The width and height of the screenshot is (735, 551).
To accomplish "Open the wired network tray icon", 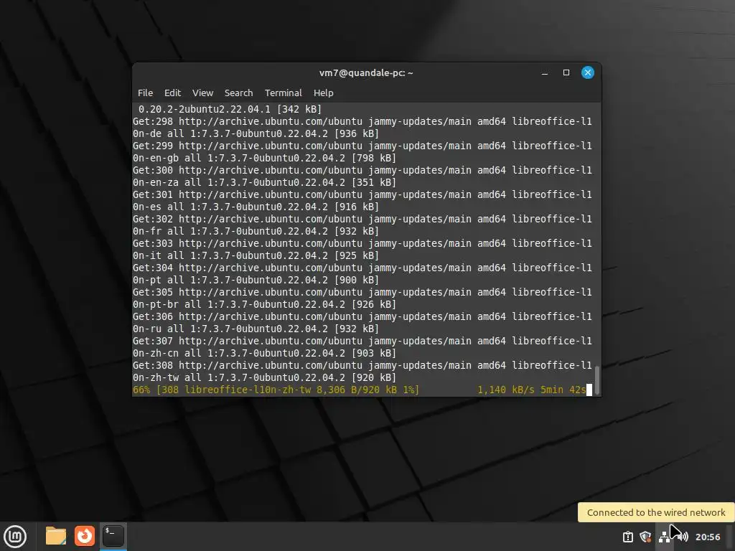I will pyautogui.click(x=664, y=537).
